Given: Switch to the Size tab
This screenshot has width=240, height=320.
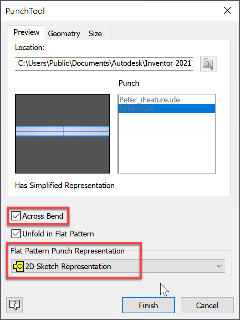Looking at the screenshot, I should (95, 33).
